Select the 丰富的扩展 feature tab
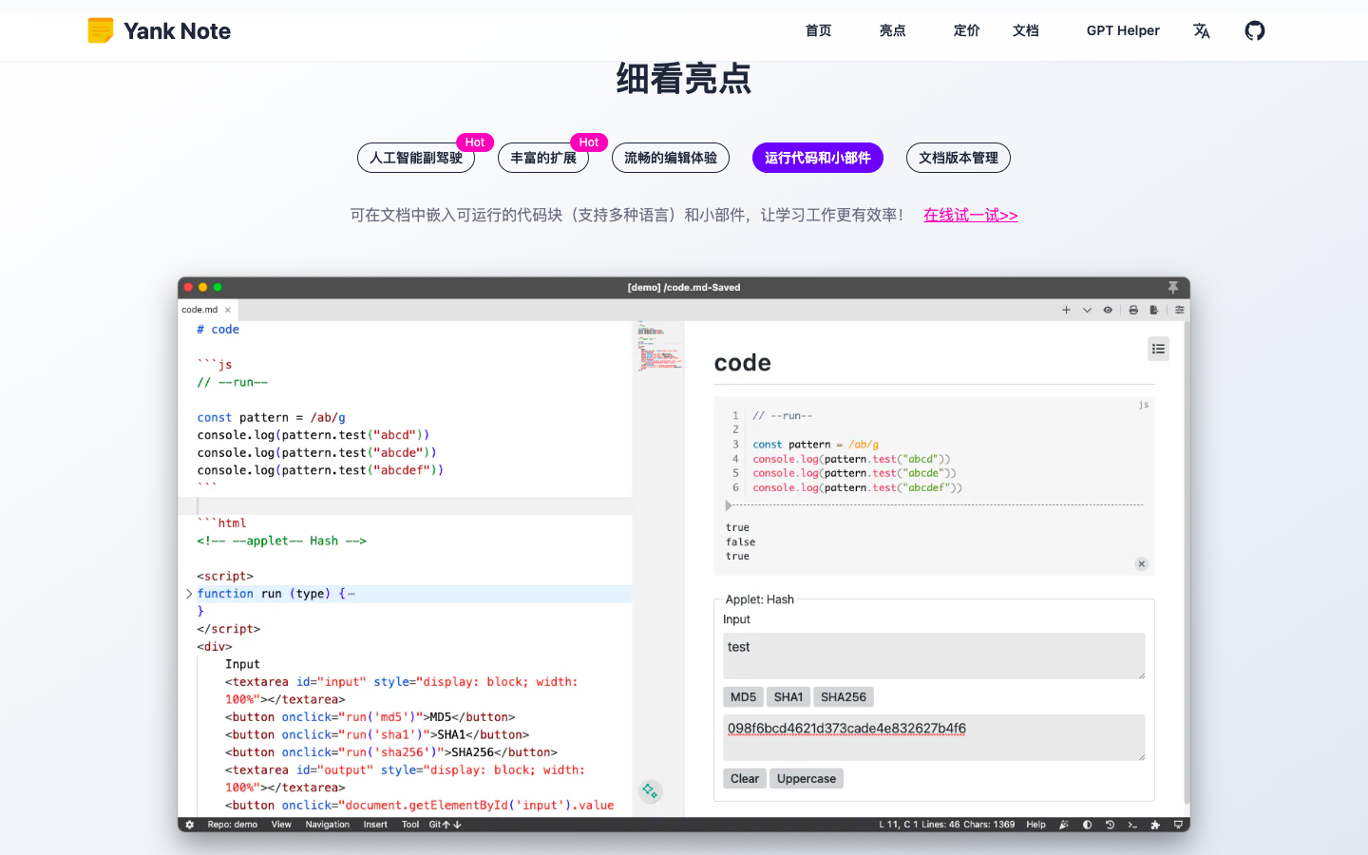The width and height of the screenshot is (1368, 855). 543,158
